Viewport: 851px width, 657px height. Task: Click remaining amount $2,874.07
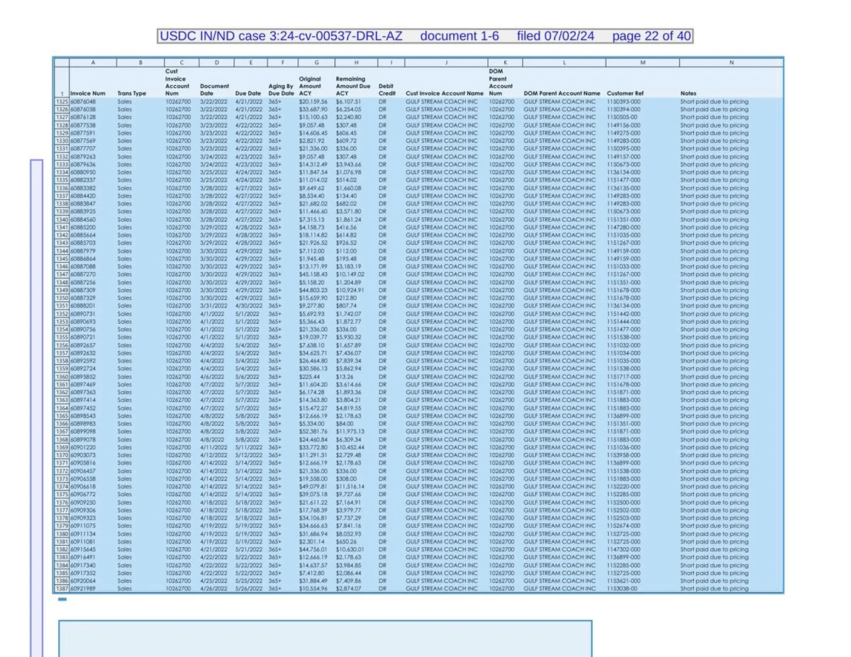[349, 588]
